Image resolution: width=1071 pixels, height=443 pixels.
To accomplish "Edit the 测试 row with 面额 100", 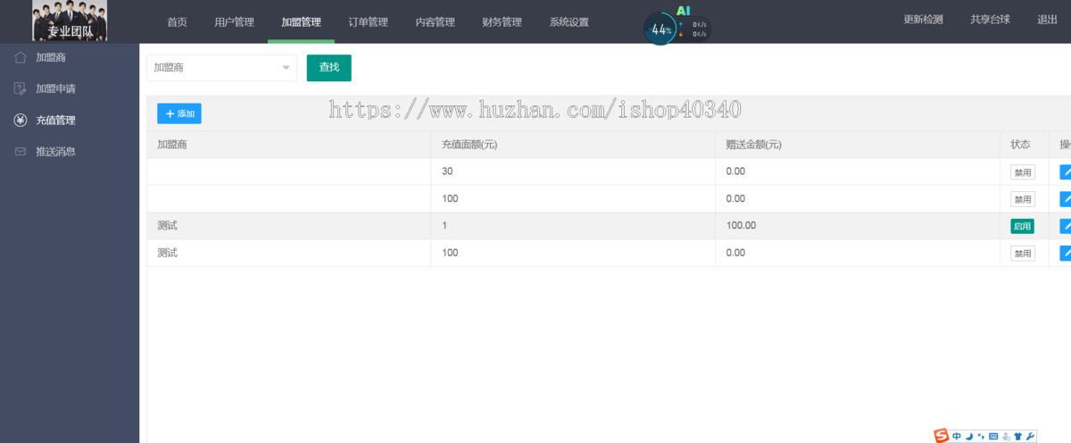I will 1065,253.
